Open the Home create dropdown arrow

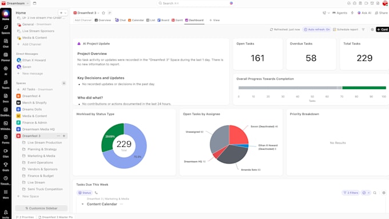click(65, 13)
